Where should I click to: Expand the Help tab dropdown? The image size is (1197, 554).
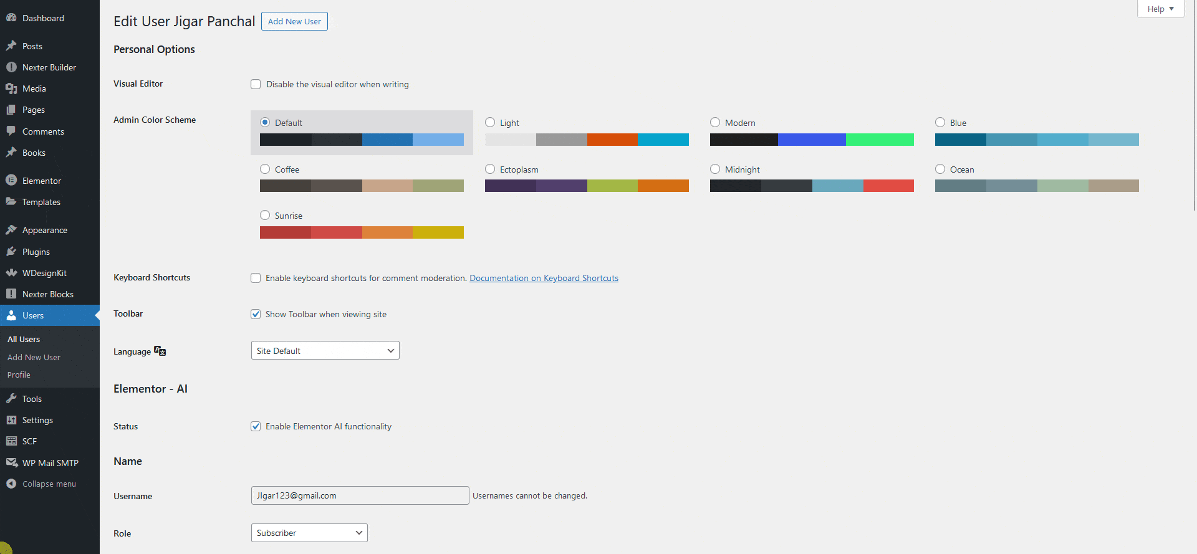point(1160,9)
